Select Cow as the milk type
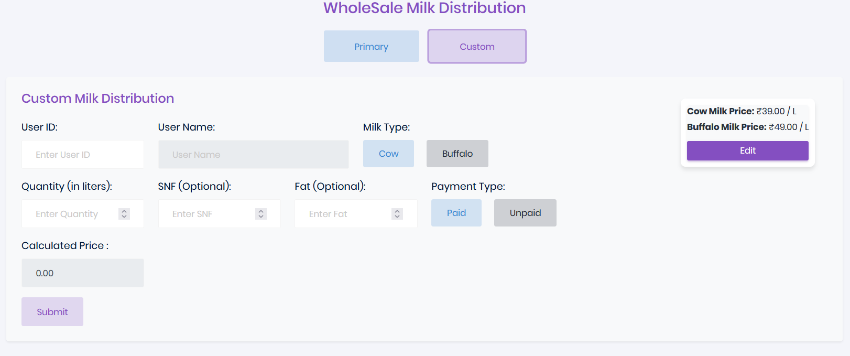 point(388,153)
